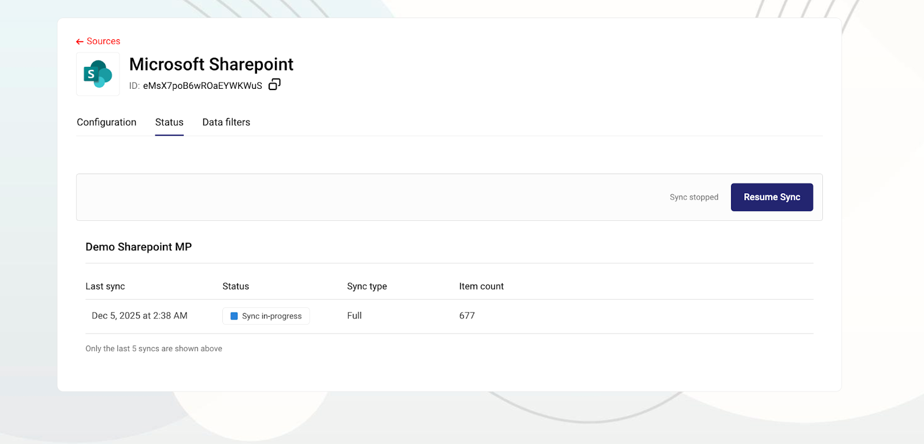Click the Dec 5, 2025 sync date entry
The width and height of the screenshot is (924, 444).
(x=139, y=316)
